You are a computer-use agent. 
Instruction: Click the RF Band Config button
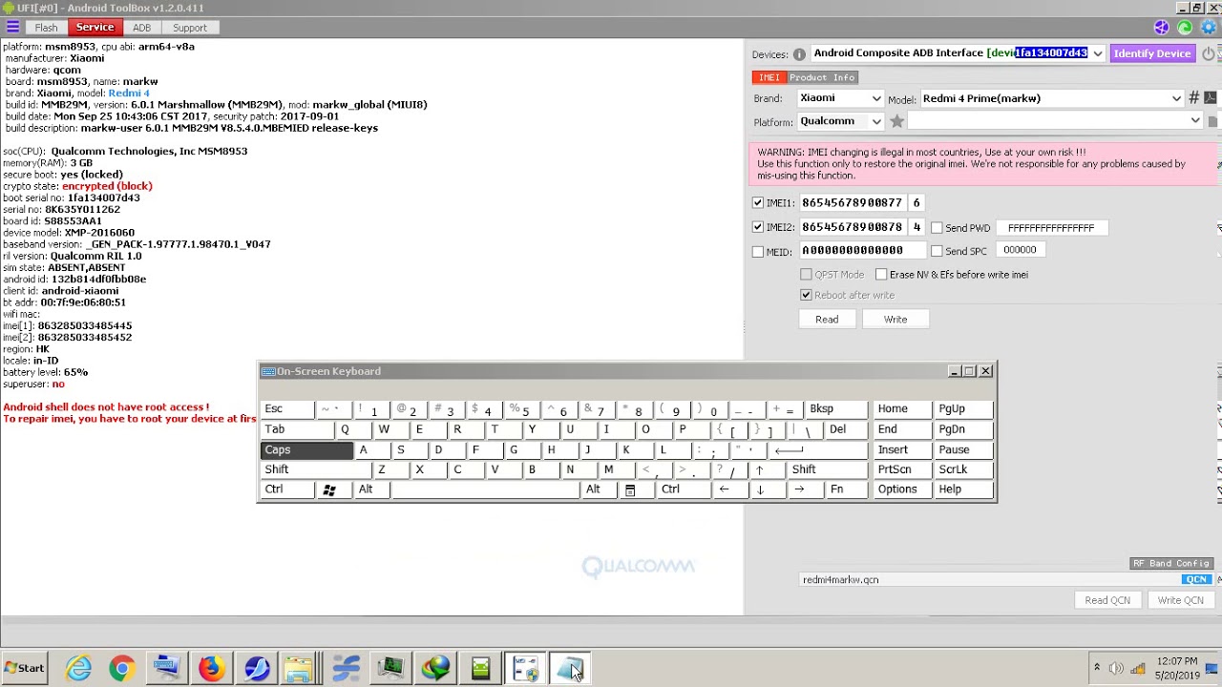coord(1171,564)
